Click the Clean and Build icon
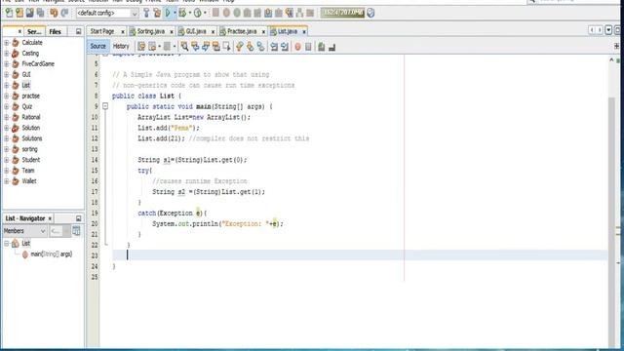The width and height of the screenshot is (624, 351). pos(157,13)
